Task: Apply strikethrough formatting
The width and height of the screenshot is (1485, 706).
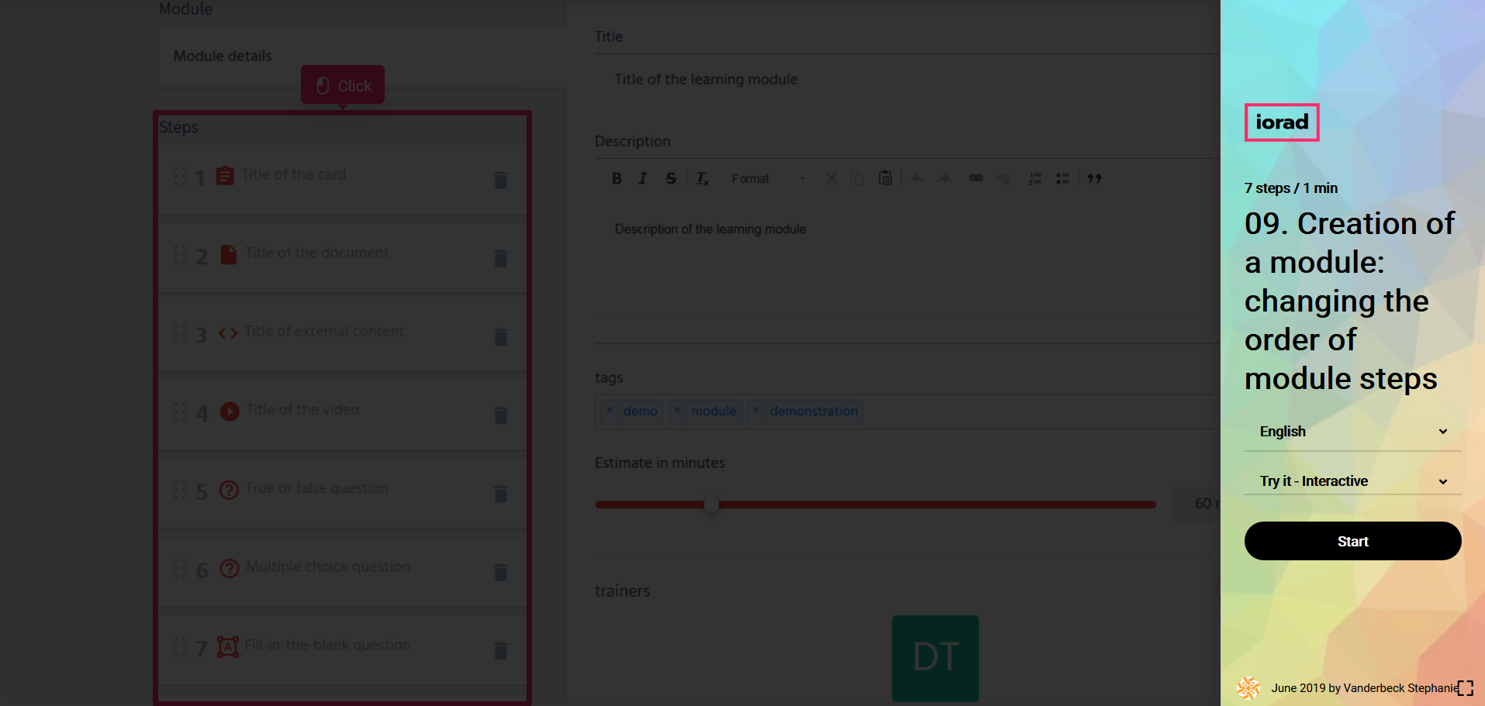Action: coord(671,178)
